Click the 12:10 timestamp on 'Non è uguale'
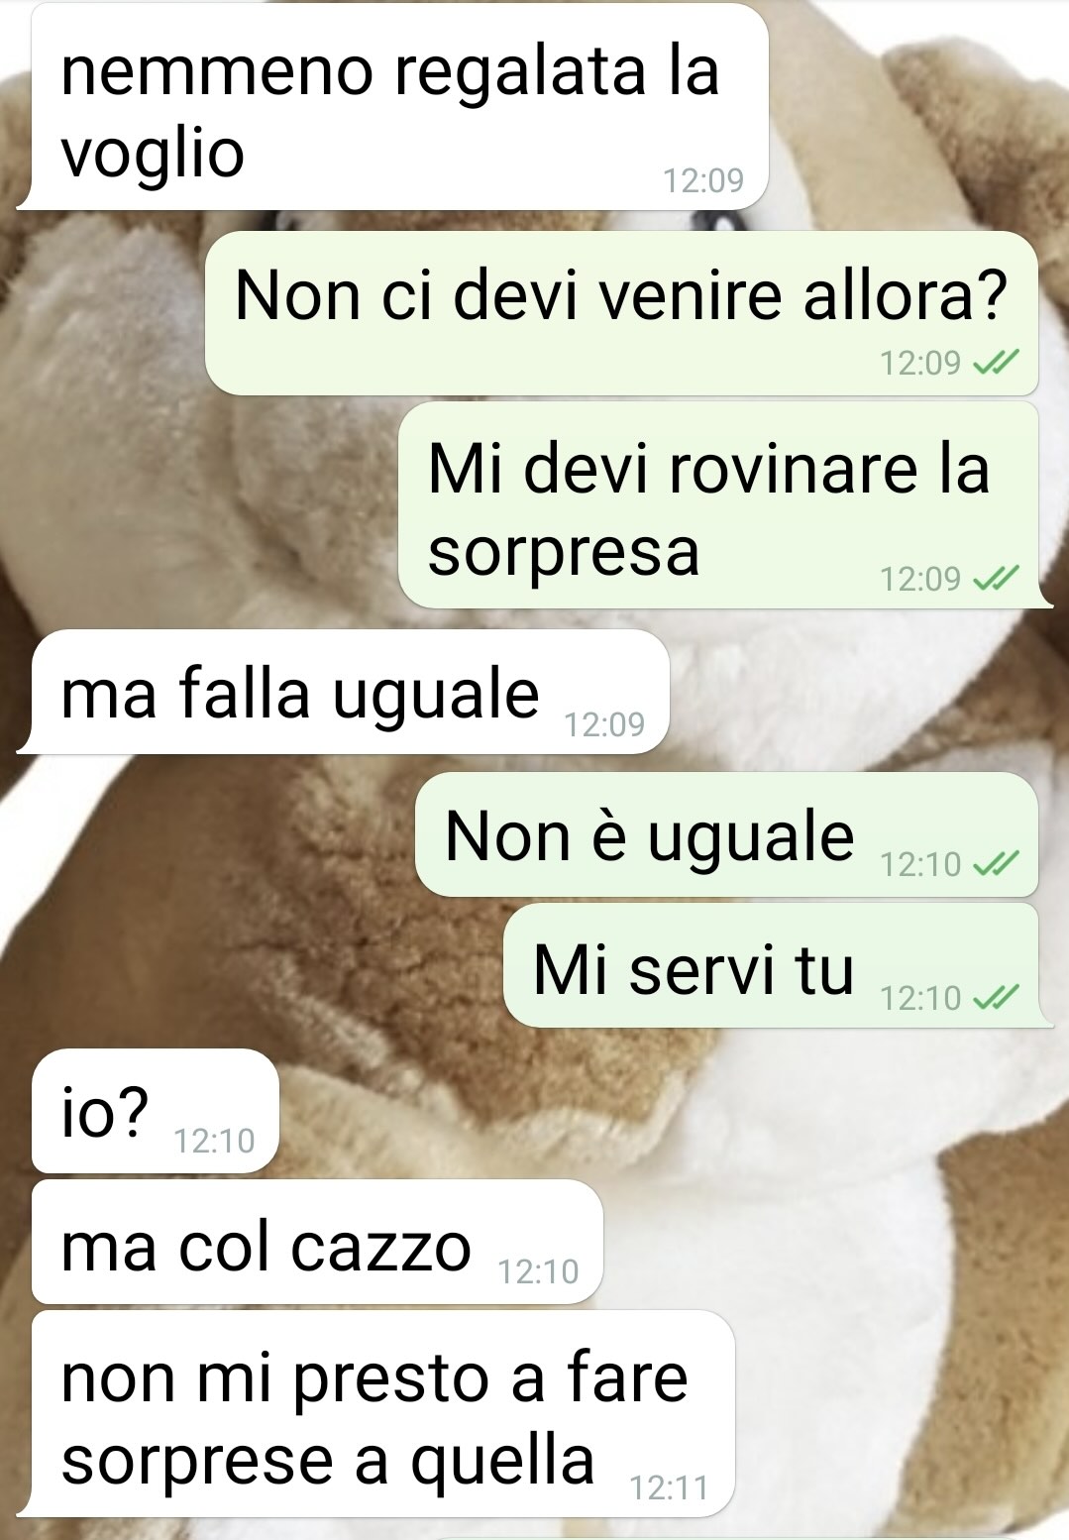Image resolution: width=1069 pixels, height=1540 pixels. 920,864
